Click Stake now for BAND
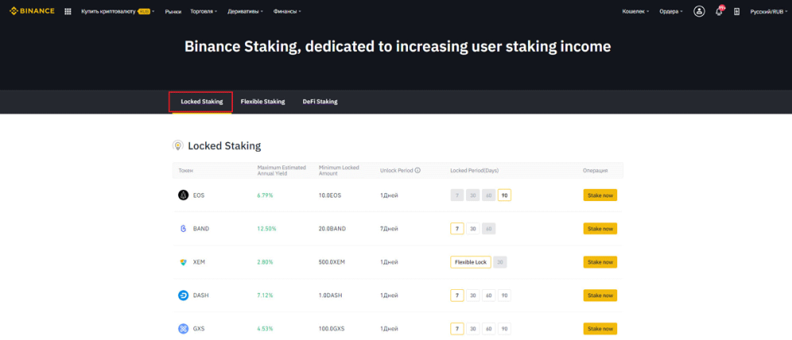 (x=600, y=229)
